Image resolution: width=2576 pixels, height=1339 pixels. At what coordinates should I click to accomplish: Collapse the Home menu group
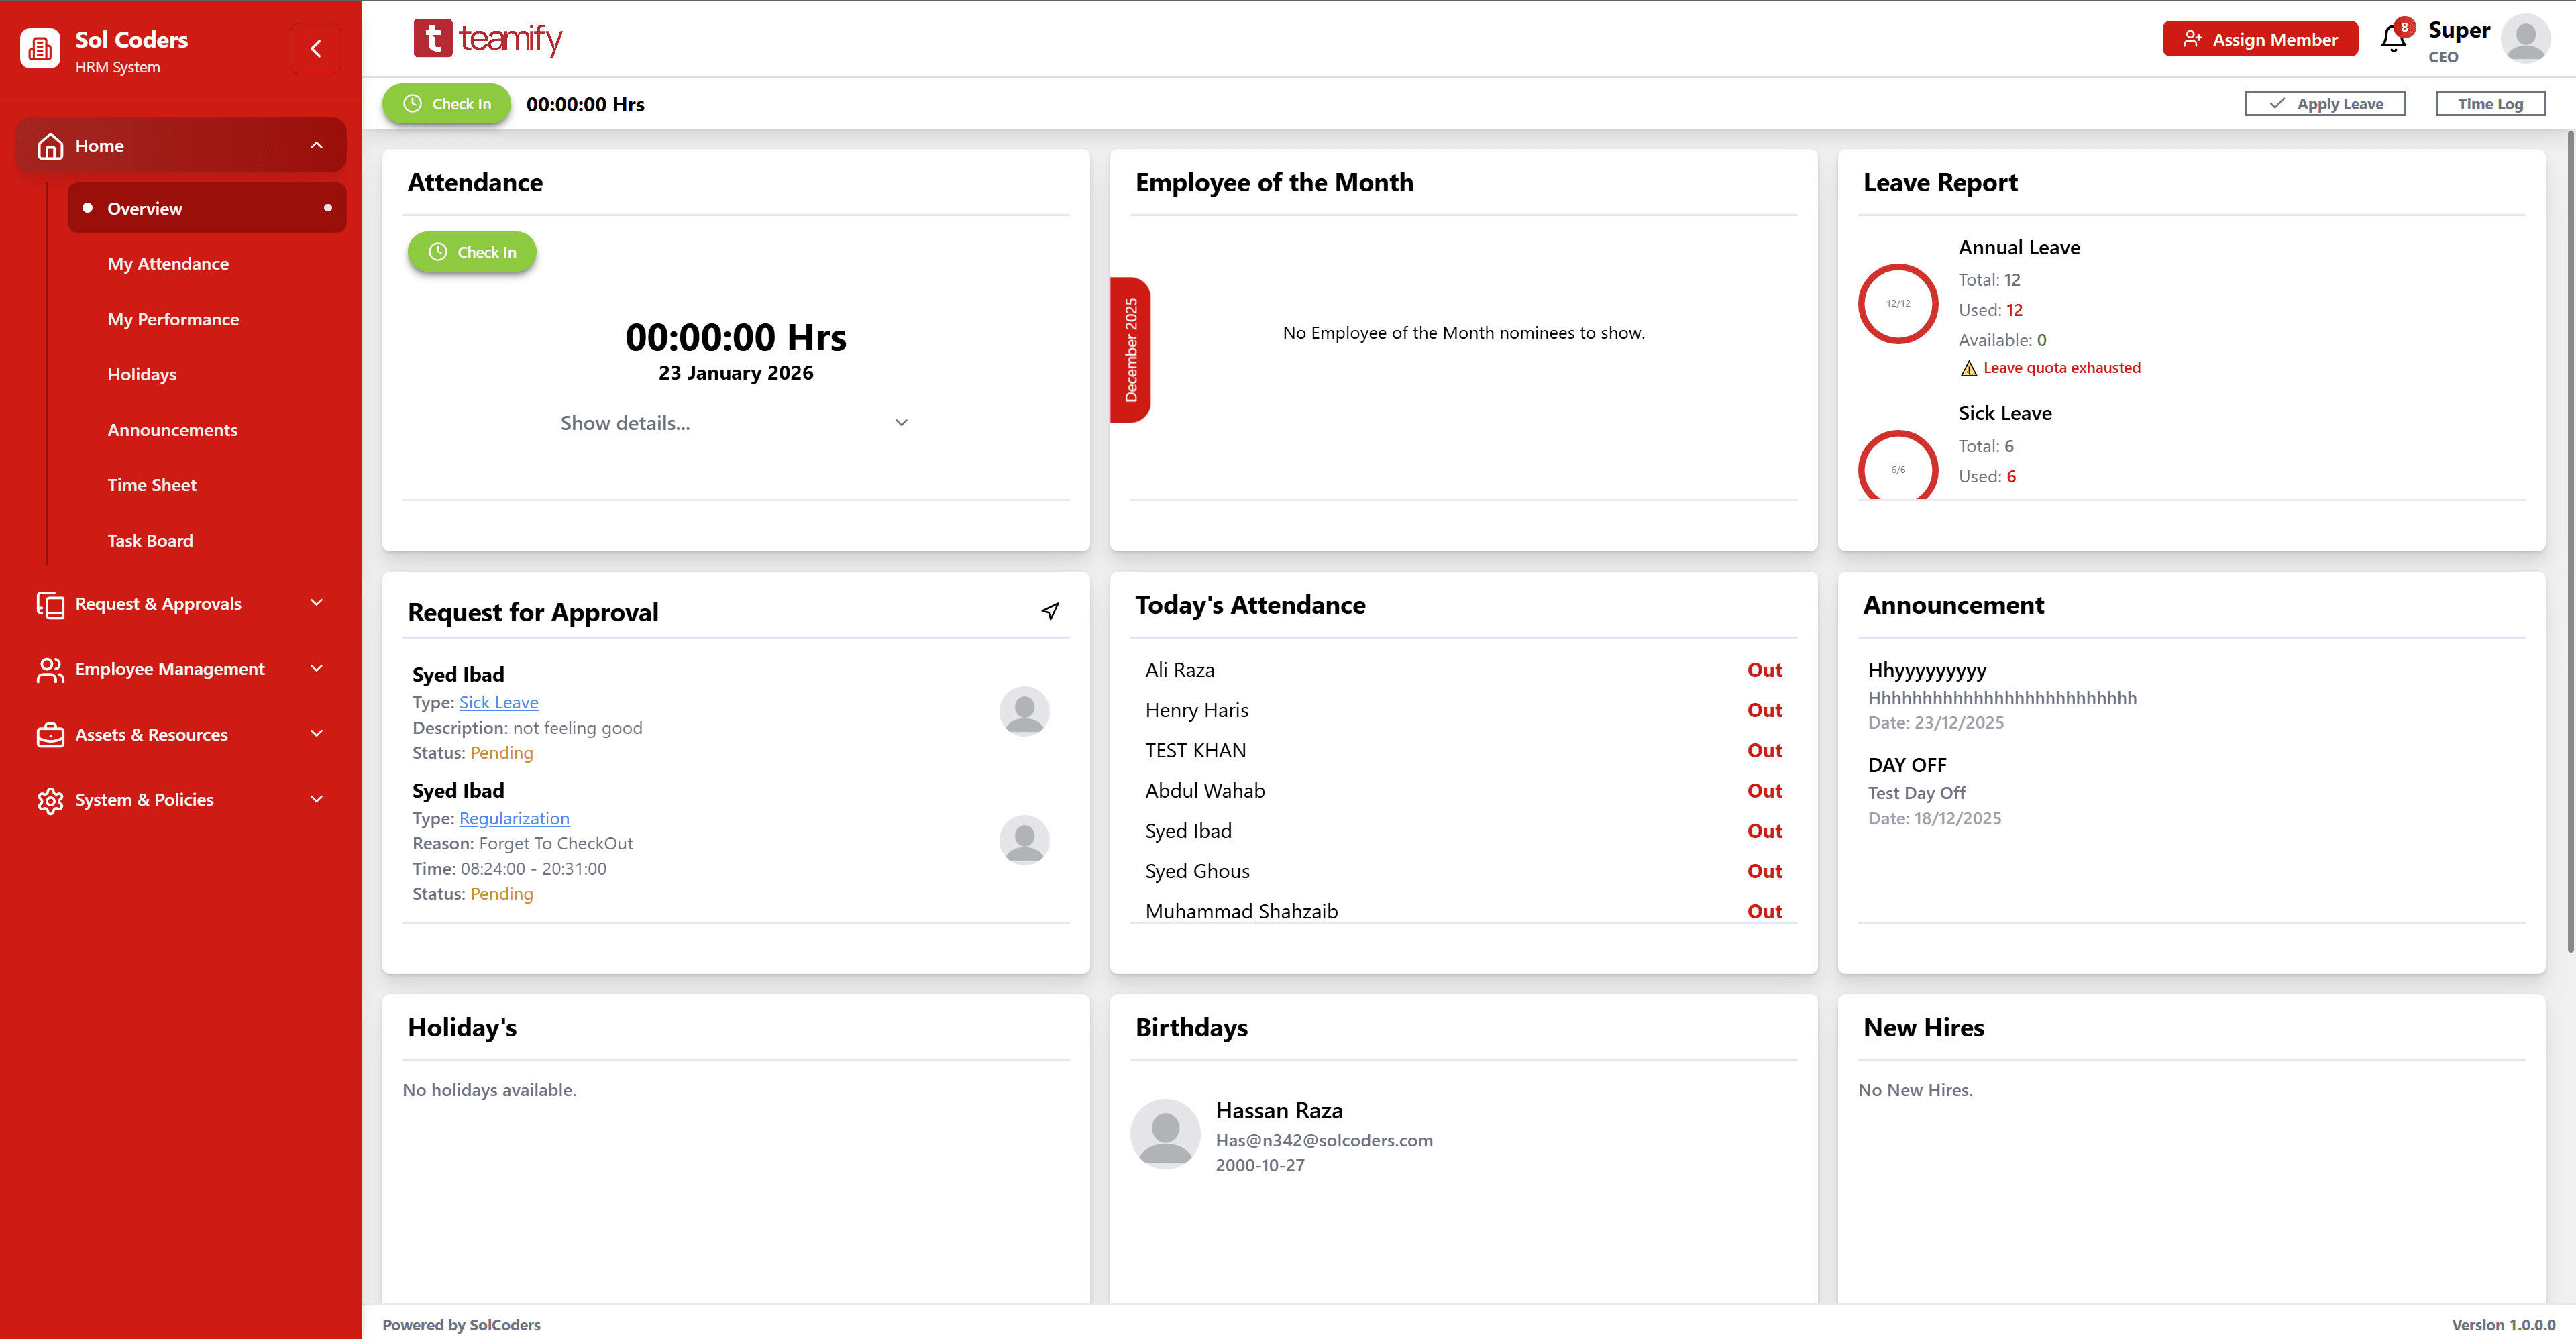coord(316,145)
